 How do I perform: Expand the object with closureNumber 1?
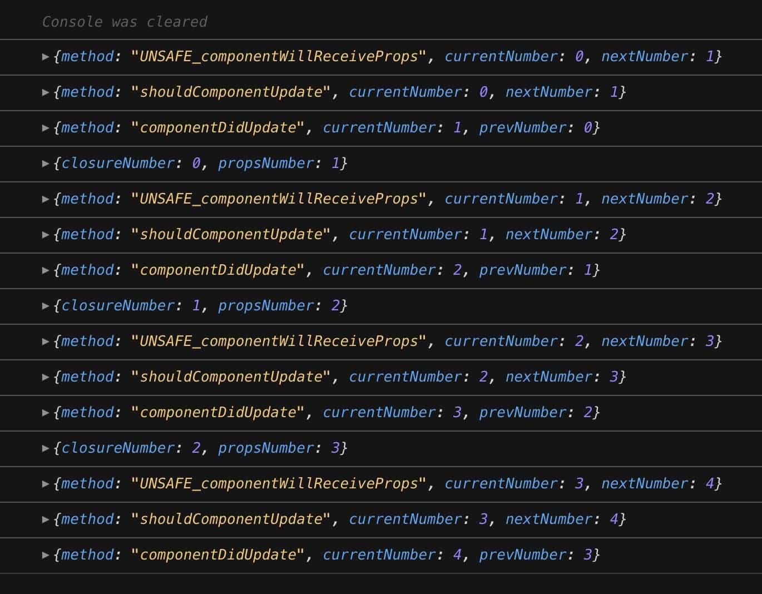(46, 306)
